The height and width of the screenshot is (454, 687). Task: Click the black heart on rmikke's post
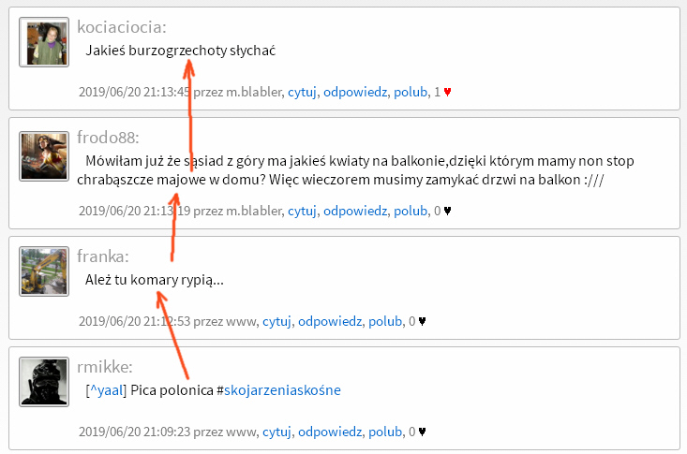coord(422,432)
